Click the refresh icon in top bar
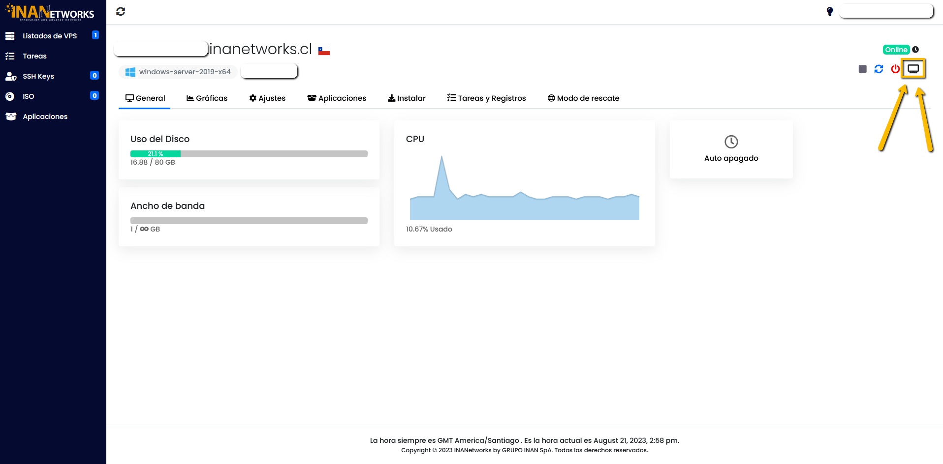The height and width of the screenshot is (464, 943). click(121, 11)
